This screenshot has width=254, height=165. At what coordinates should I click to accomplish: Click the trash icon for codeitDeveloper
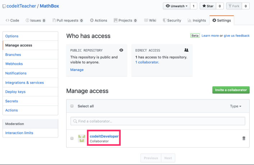tap(244, 139)
